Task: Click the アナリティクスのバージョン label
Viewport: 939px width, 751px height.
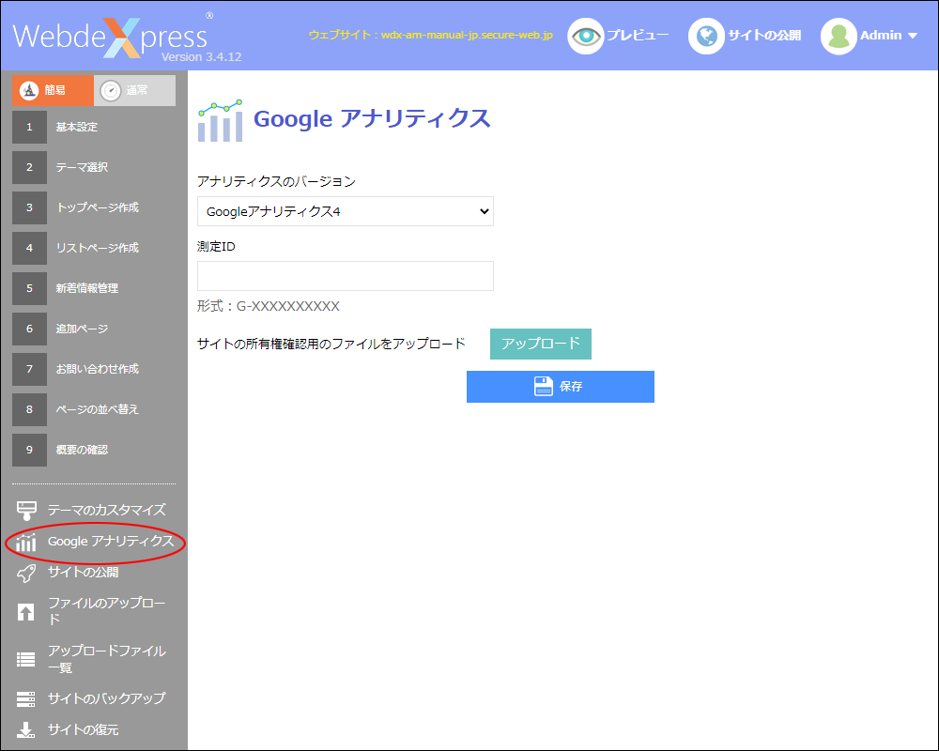Action: coord(276,181)
